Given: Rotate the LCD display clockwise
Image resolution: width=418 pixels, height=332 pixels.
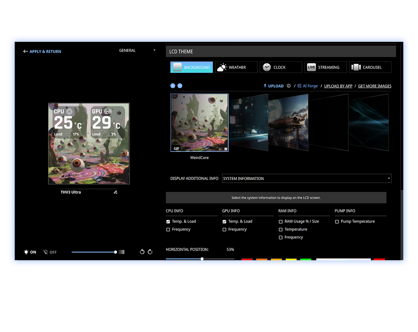Looking at the screenshot, I should tap(150, 252).
